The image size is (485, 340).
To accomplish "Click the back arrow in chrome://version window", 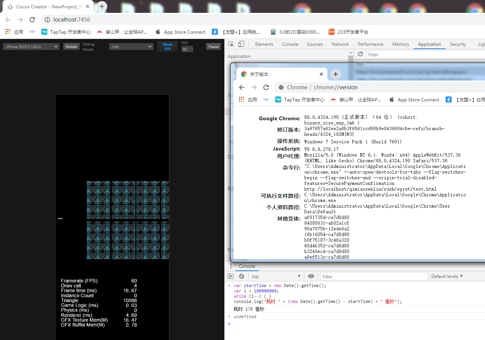I will tap(242, 87).
